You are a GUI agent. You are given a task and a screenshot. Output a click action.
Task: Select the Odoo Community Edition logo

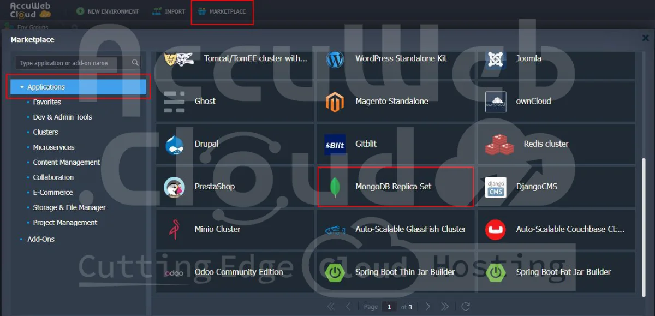[175, 272]
